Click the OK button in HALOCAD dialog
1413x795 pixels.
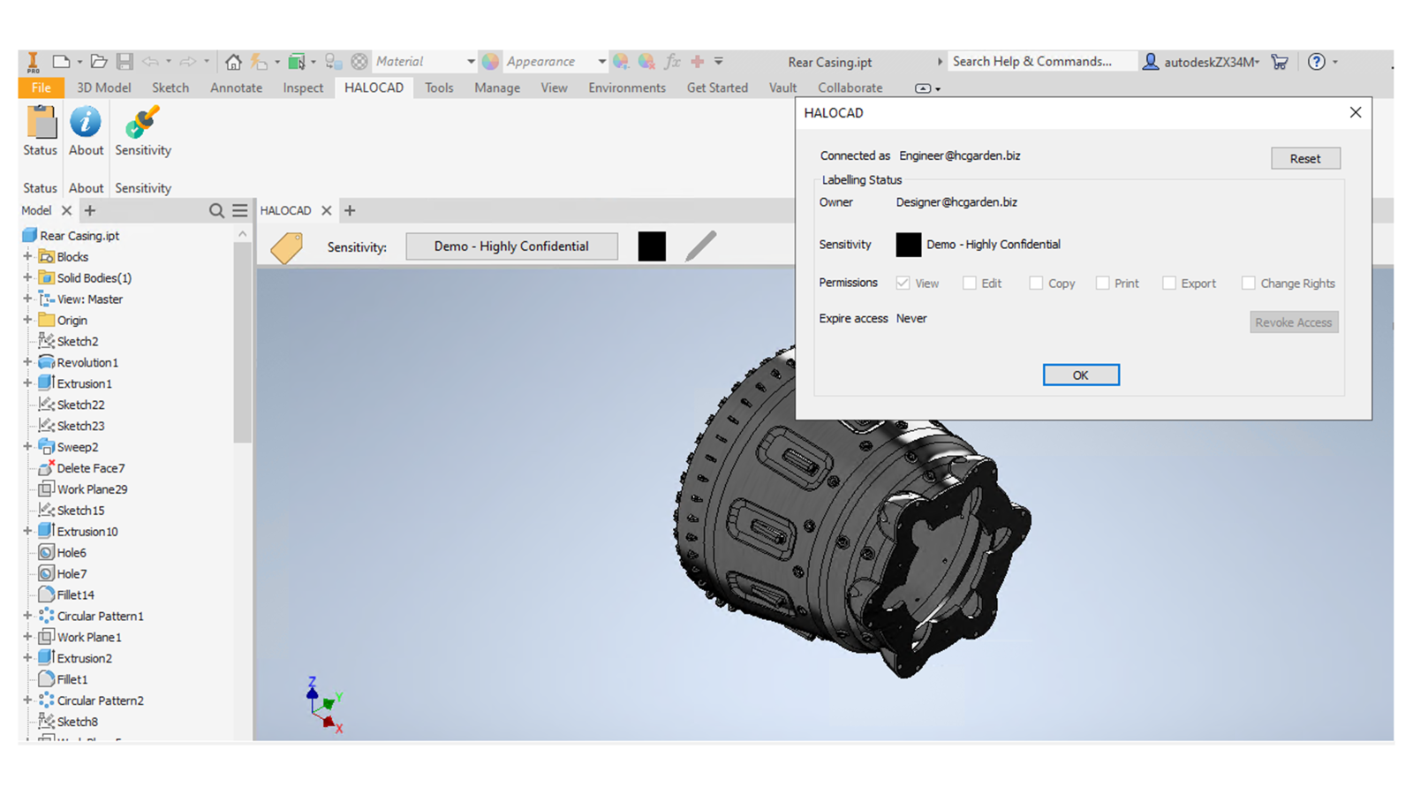tap(1080, 375)
